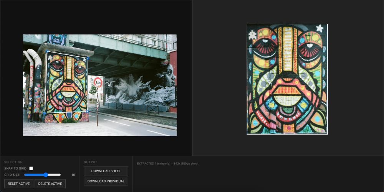Click the bottom-right selection corner handle
The height and width of the screenshot is (192, 384).
88,112
